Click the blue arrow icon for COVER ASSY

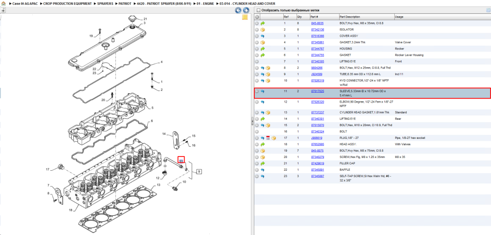(263, 36)
